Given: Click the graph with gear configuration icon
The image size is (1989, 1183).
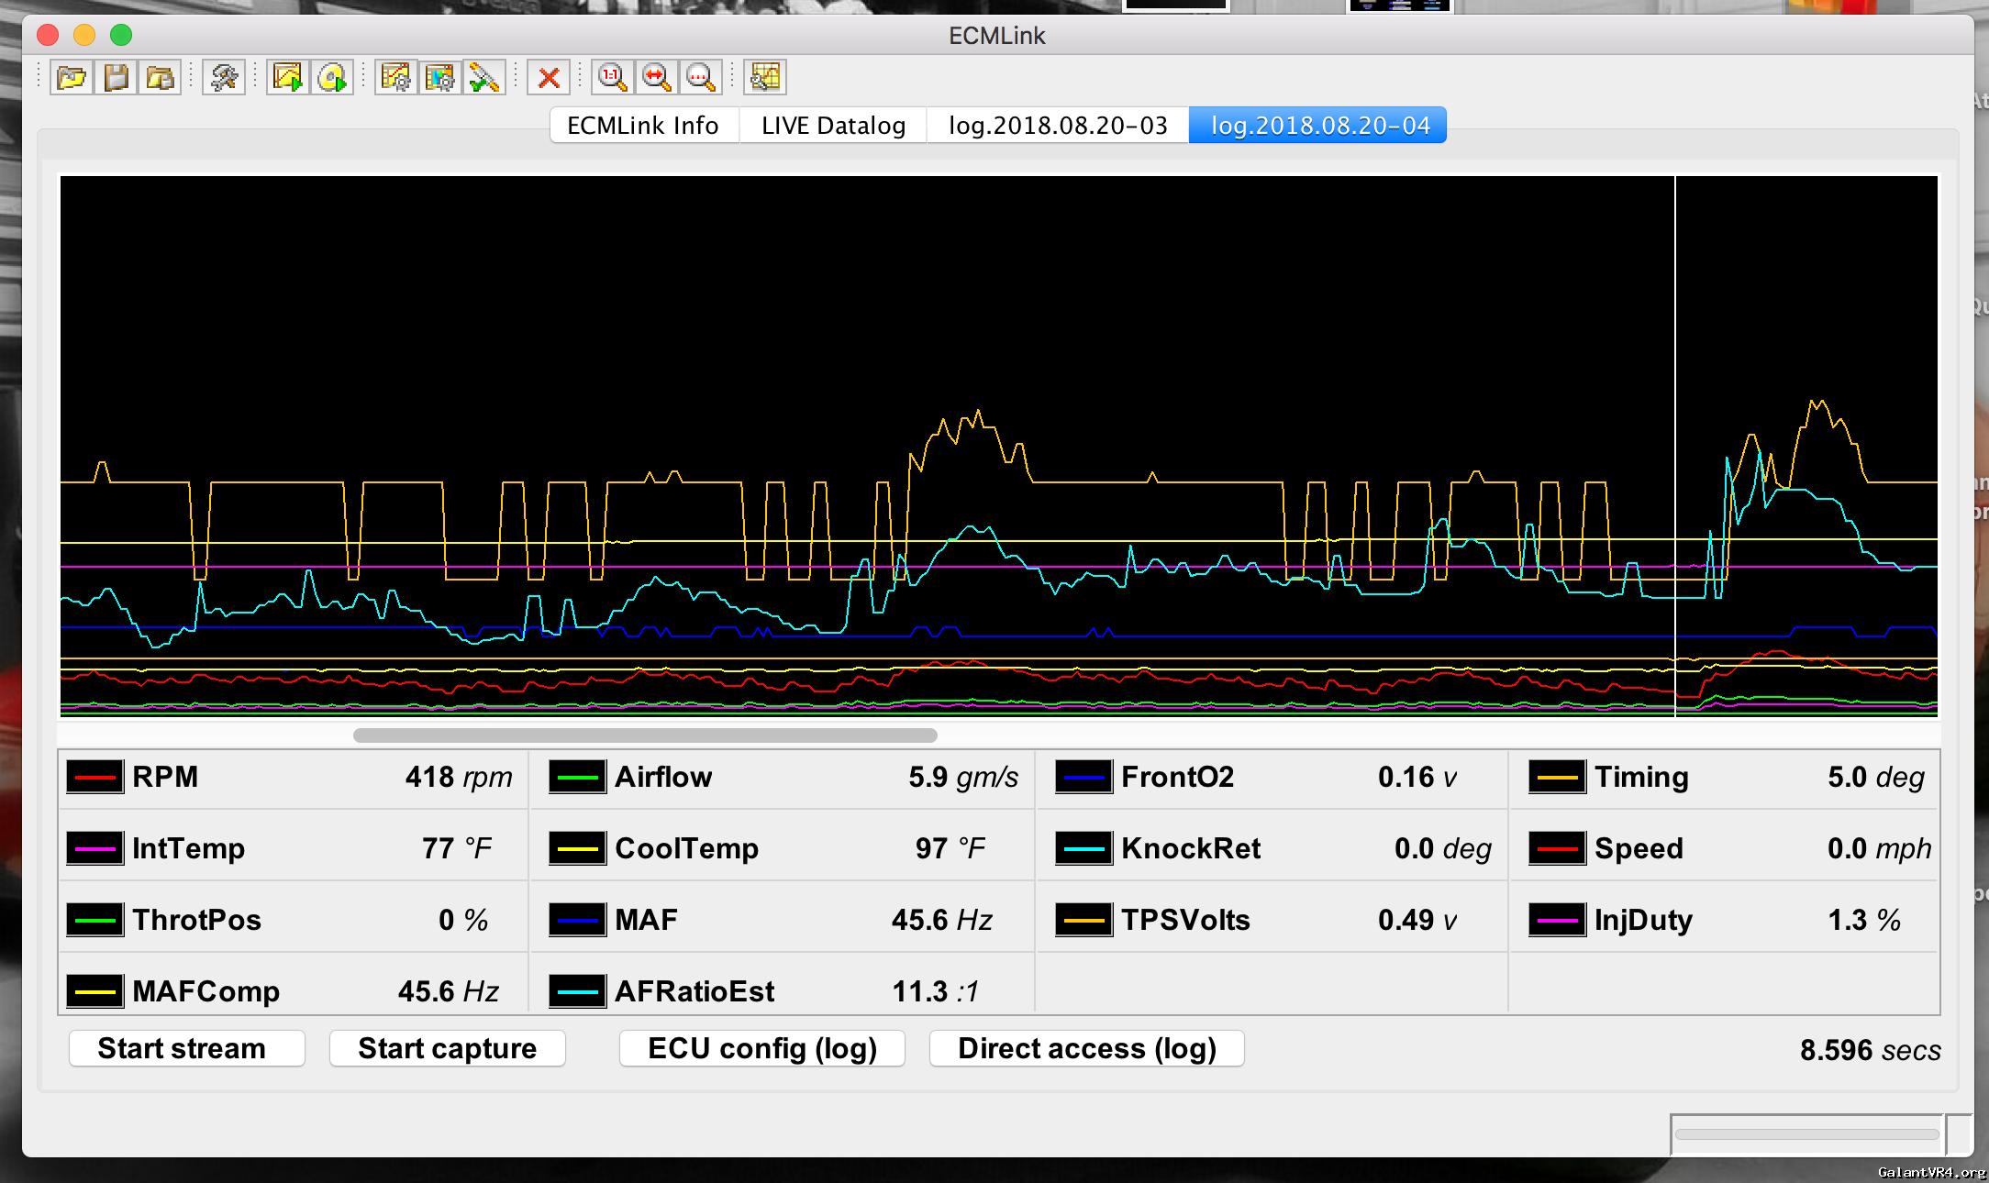Looking at the screenshot, I should (396, 78).
